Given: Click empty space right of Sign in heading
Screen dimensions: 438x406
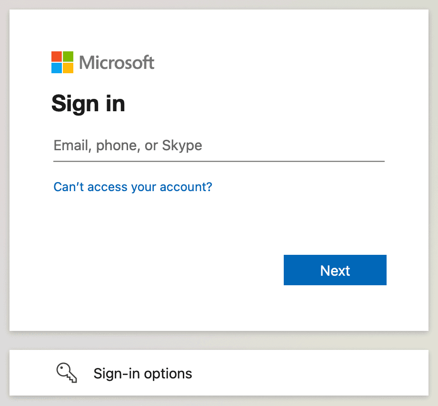Looking at the screenshot, I should click(x=262, y=103).
